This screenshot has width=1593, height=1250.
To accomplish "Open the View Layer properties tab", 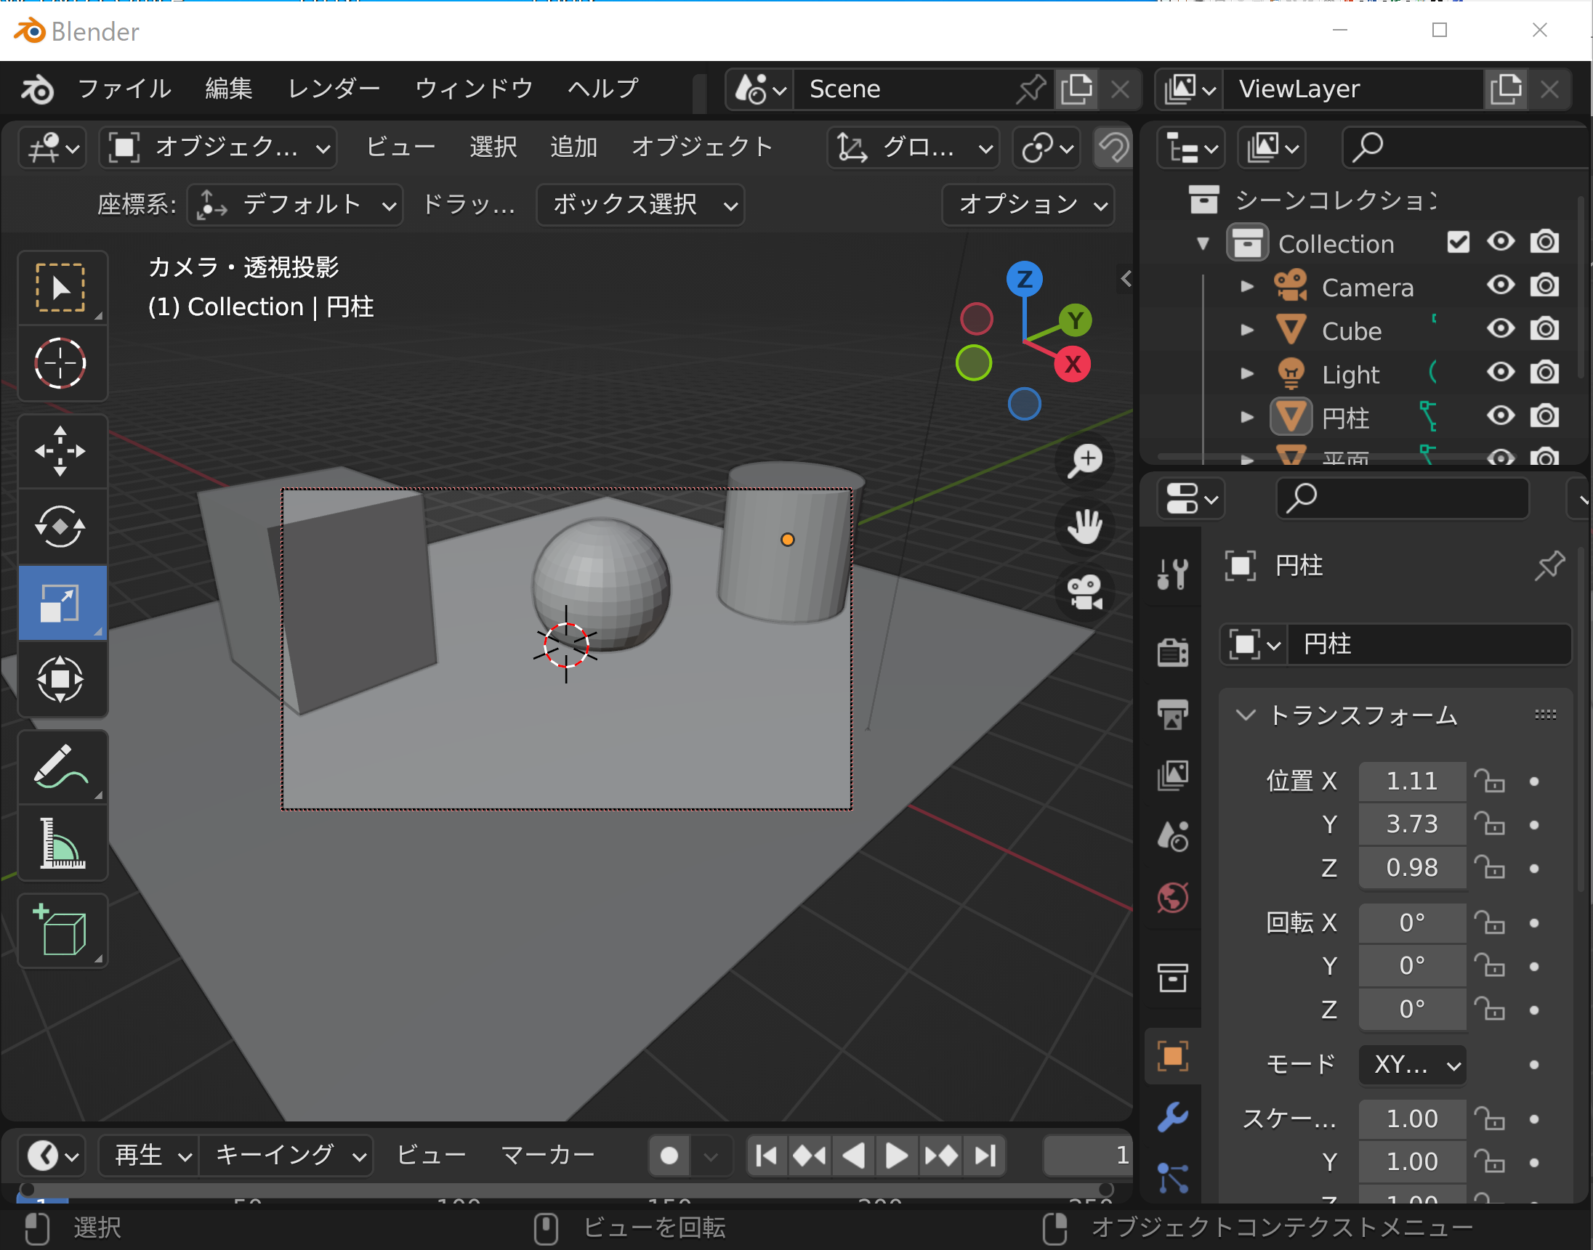I will click(x=1172, y=776).
